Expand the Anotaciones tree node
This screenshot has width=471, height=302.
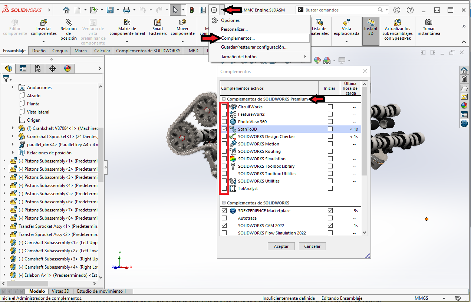13,88
